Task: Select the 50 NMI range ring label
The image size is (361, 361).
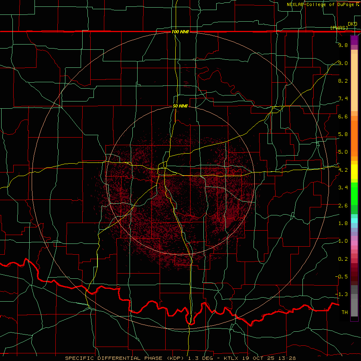Action: 180,106
